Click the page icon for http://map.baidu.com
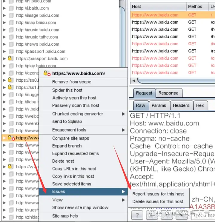215x222 pixels. tap(11, 23)
